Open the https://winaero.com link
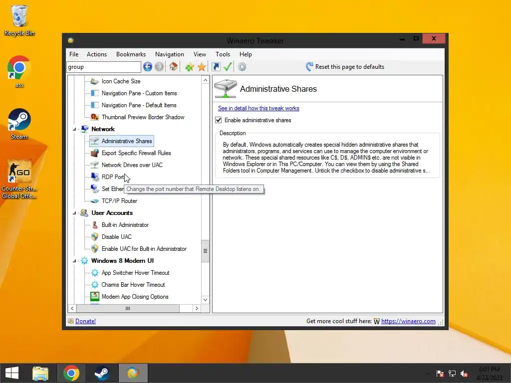Viewport: 511px width, 383px height. point(408,321)
